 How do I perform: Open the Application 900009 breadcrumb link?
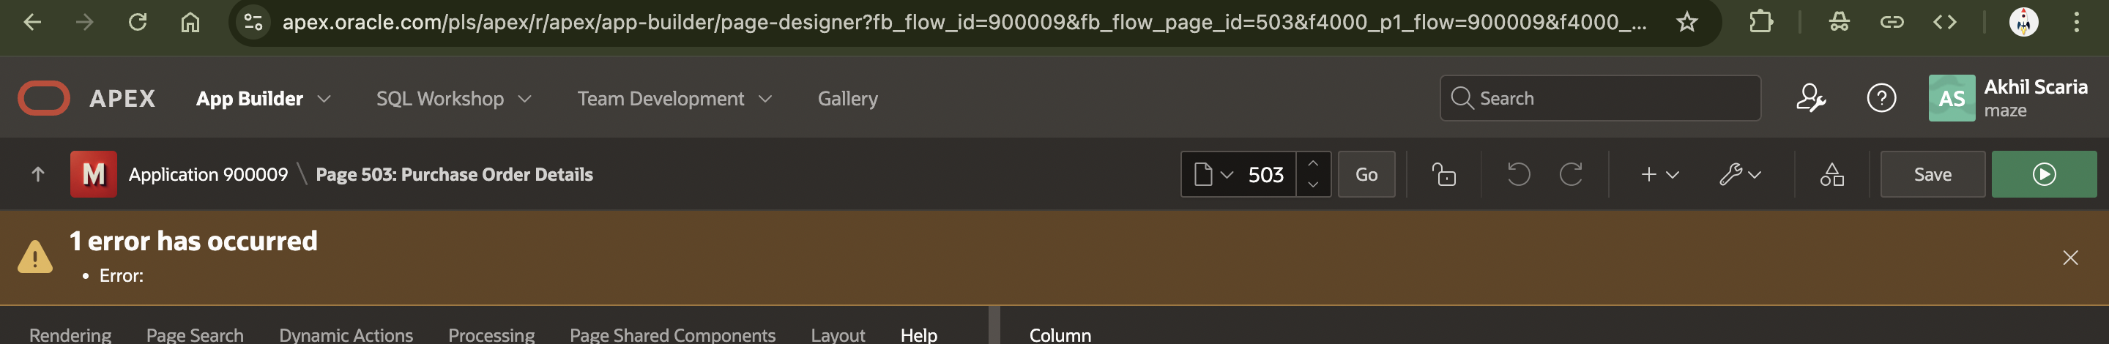click(x=208, y=174)
